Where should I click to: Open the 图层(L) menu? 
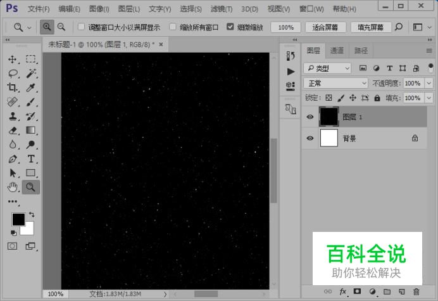[128, 9]
